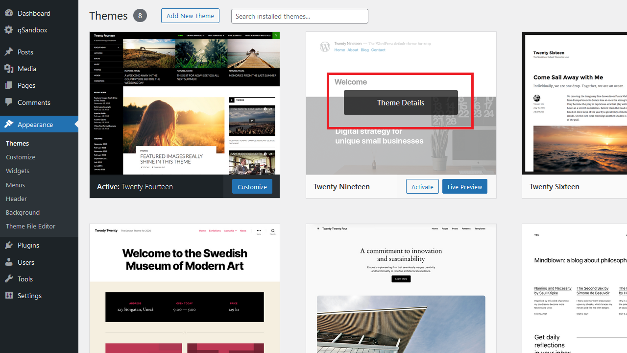Open the Users menu label

pos(26,262)
